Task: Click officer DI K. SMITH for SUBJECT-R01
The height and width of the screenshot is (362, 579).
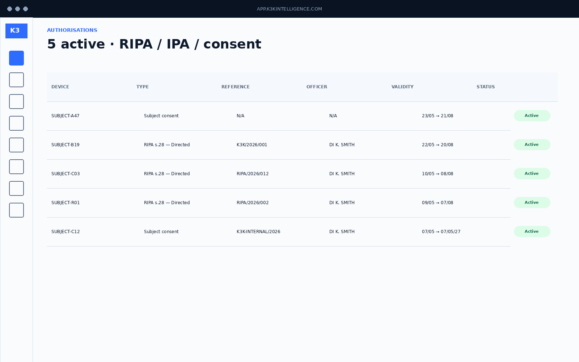Action: tap(342, 203)
